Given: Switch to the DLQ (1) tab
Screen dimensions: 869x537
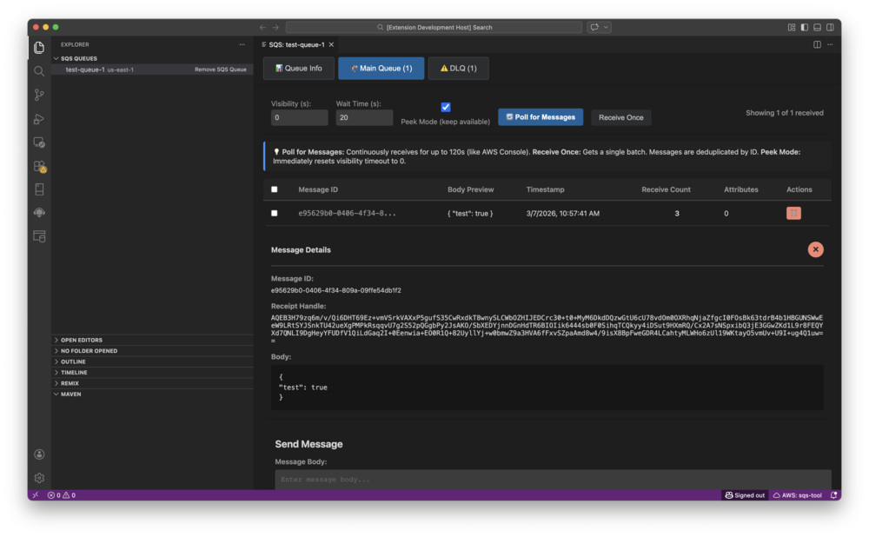Looking at the screenshot, I should tap(458, 68).
